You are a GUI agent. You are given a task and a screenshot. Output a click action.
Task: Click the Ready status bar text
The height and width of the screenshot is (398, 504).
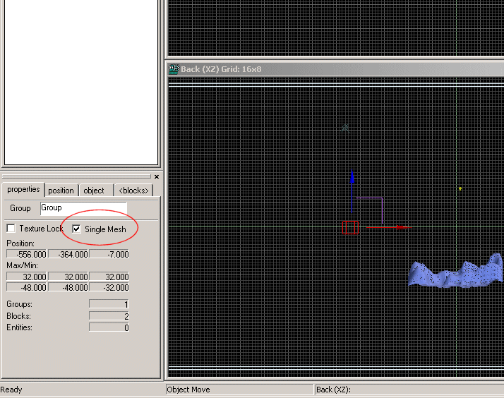click(11, 390)
